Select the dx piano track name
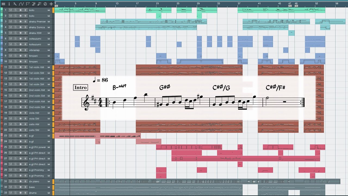Screen dimensions: 348x196 [34, 181]
